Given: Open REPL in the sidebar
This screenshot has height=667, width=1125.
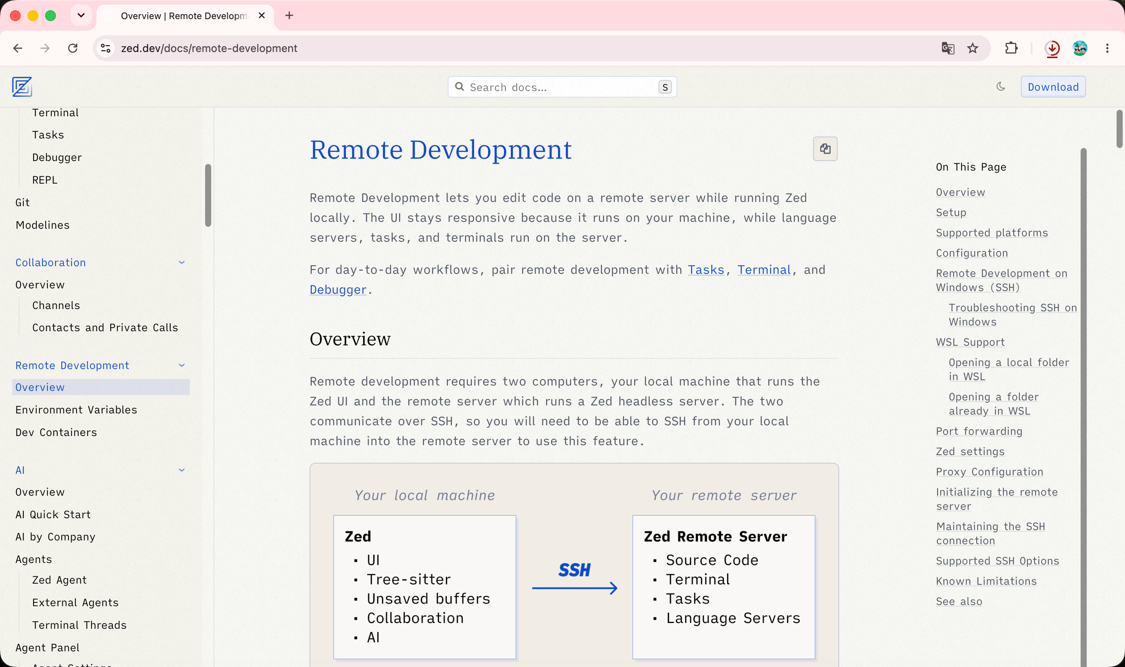Looking at the screenshot, I should 45,180.
